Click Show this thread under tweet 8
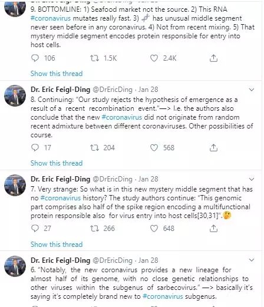The image size is (264, 307). 57,163
